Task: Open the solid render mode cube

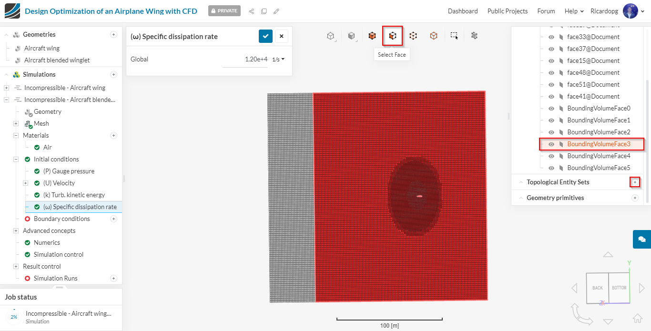Action: (352, 36)
